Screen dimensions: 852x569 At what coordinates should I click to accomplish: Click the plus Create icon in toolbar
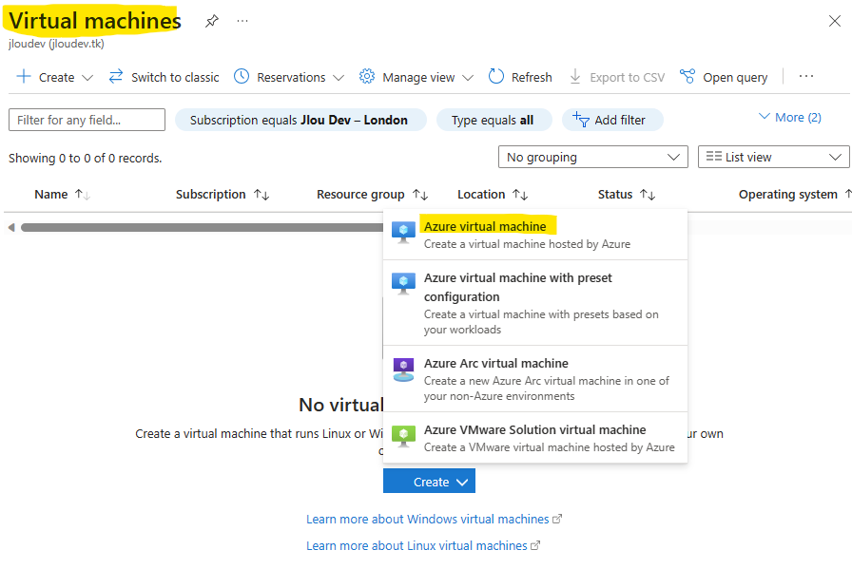(x=24, y=77)
